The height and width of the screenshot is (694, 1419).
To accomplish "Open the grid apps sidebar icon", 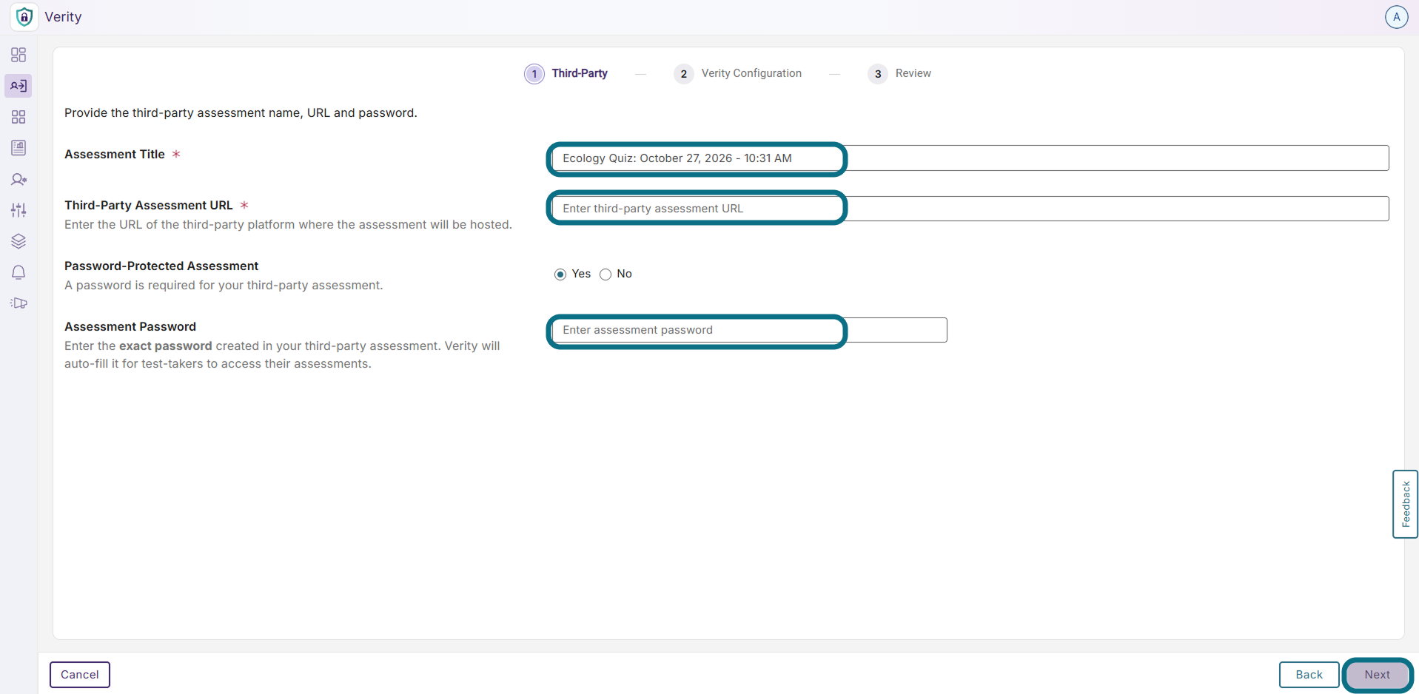I will [19, 117].
